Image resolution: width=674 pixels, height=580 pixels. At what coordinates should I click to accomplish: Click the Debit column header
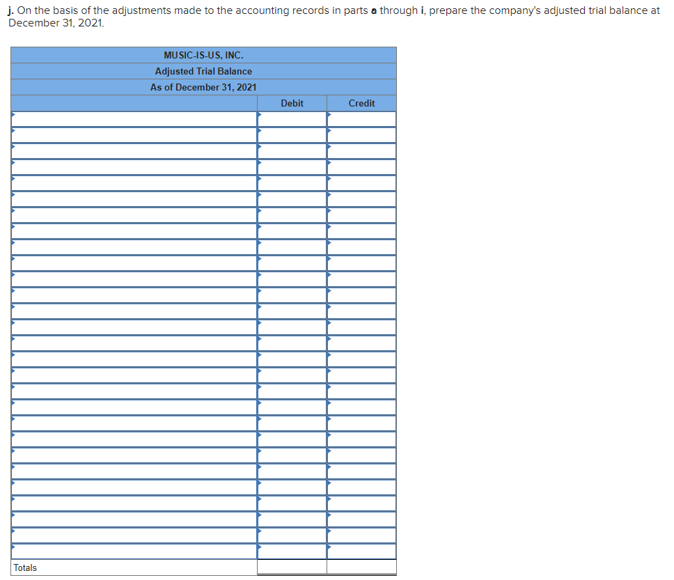(292, 103)
